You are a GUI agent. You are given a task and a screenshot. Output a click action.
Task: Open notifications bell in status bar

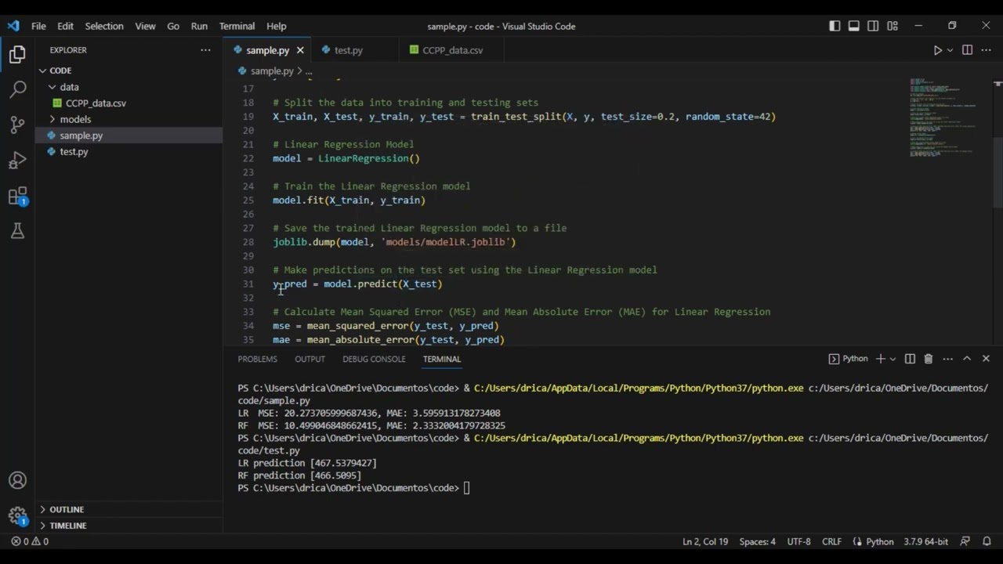click(x=987, y=541)
